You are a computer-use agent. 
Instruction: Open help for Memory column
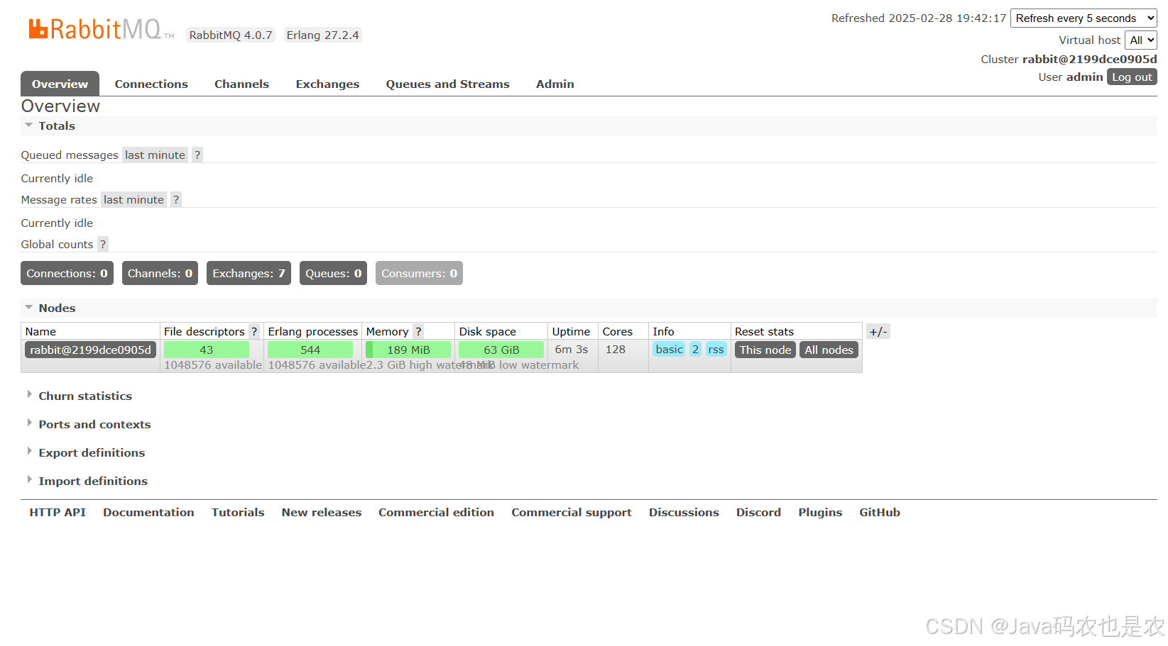click(418, 331)
